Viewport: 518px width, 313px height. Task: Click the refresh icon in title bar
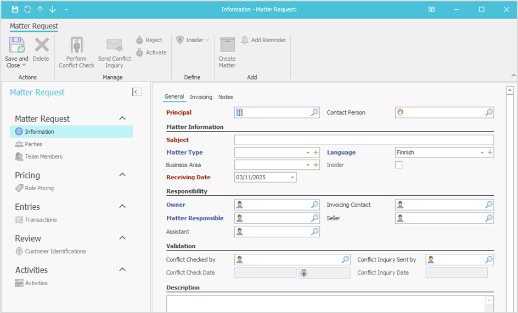click(27, 9)
